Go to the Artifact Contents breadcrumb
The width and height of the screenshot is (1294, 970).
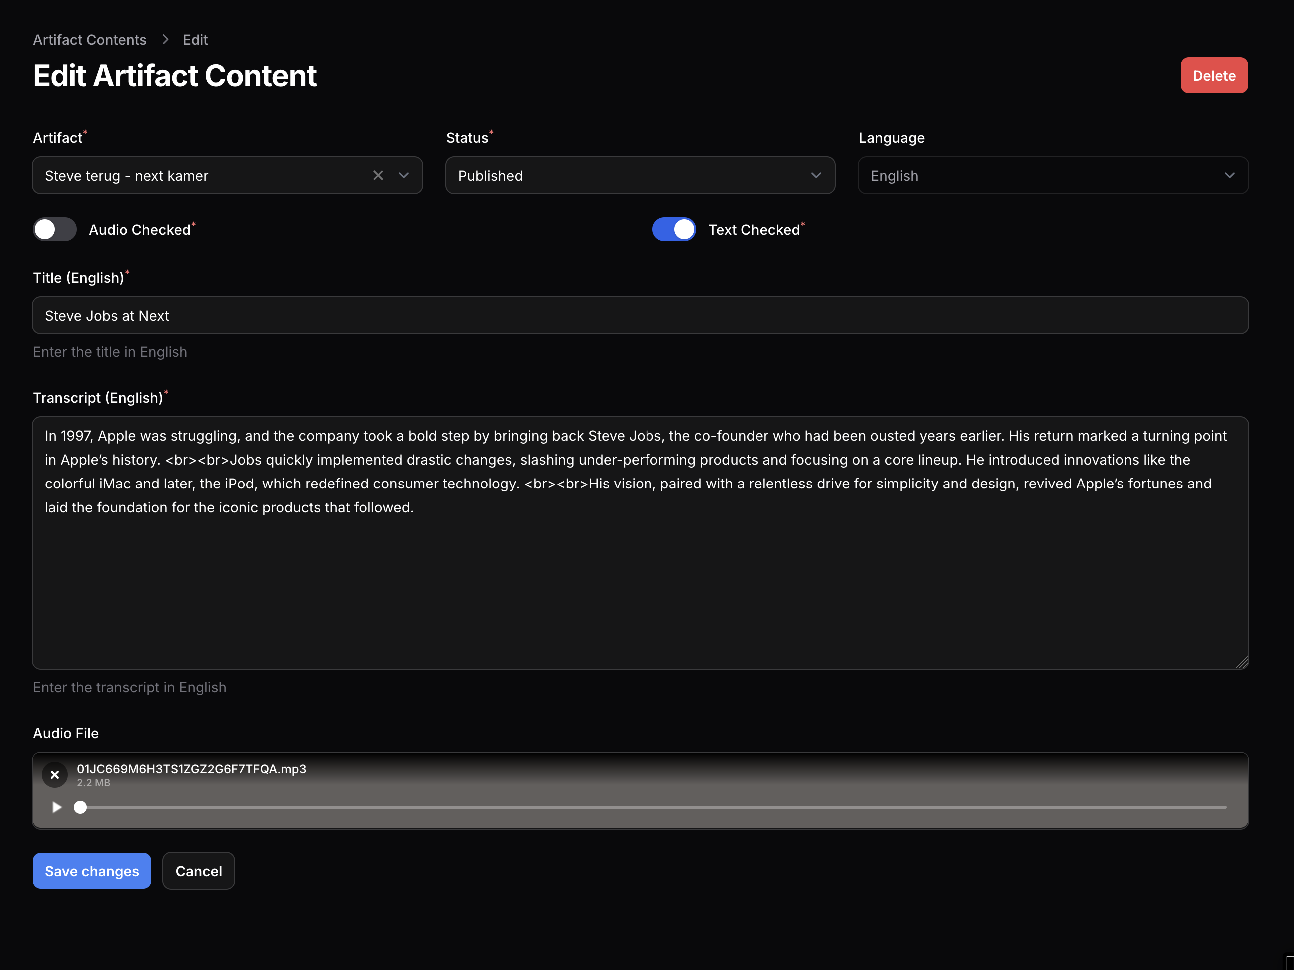[x=89, y=40]
